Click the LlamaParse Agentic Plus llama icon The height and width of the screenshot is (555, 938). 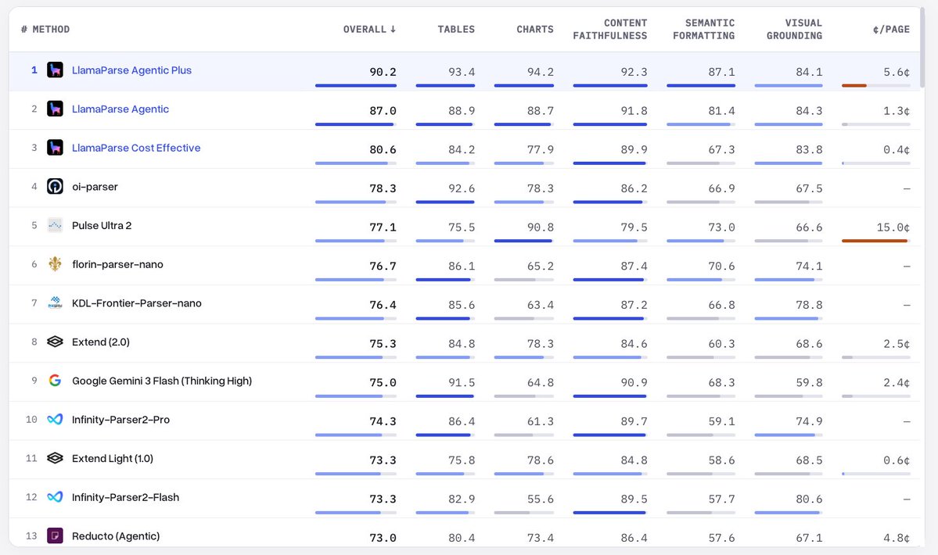pyautogui.click(x=55, y=70)
